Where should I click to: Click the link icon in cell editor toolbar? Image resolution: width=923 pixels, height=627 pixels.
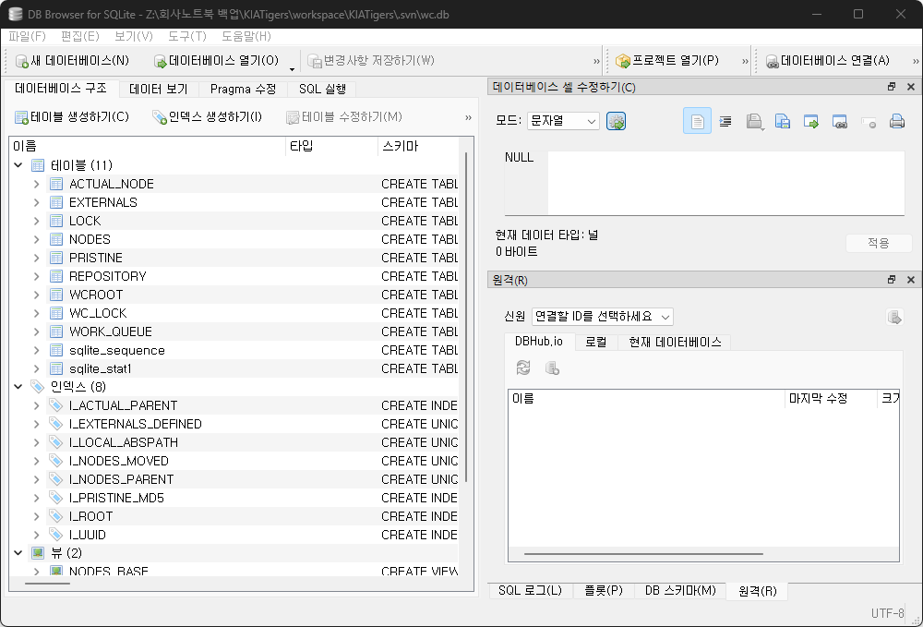coord(840,121)
